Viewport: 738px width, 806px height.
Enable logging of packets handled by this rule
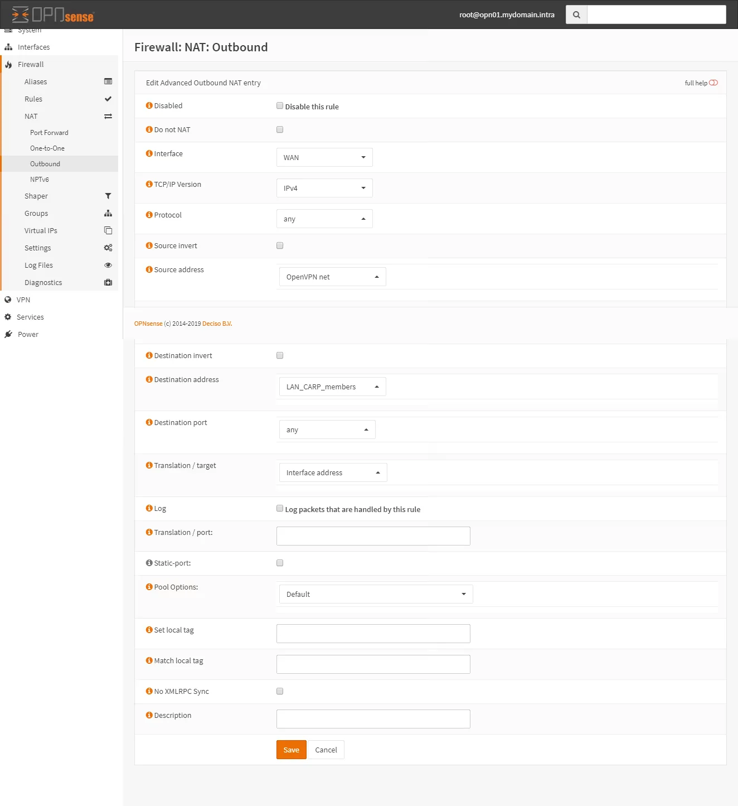[279, 508]
